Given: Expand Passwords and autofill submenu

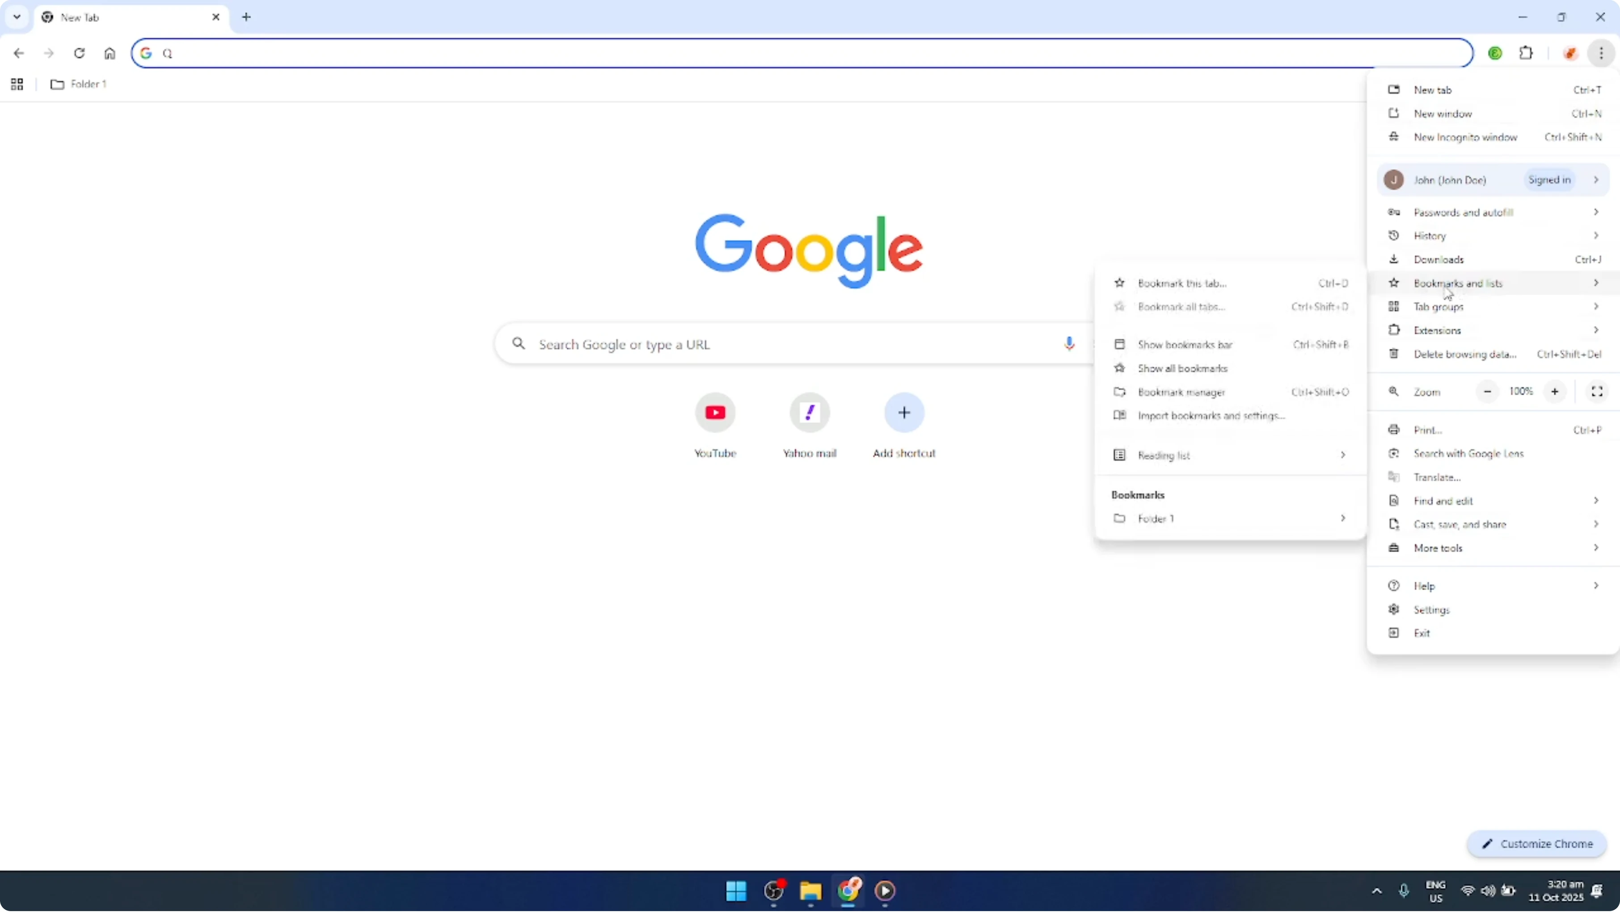Looking at the screenshot, I should 1493,213.
